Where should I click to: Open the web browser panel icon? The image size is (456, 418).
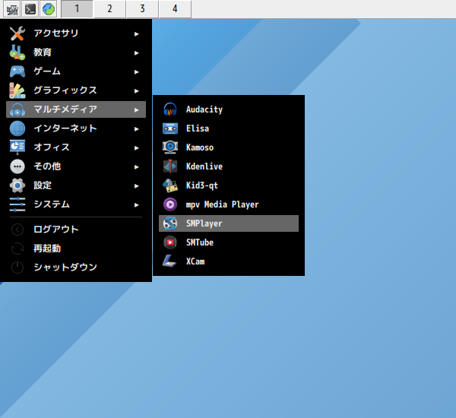(49, 9)
